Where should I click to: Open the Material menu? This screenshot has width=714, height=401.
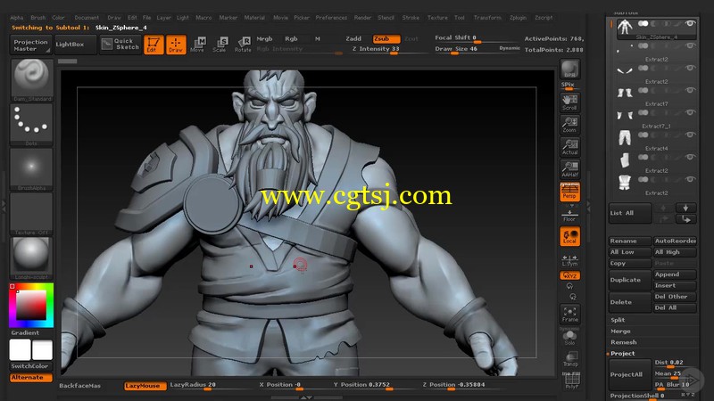(254, 18)
